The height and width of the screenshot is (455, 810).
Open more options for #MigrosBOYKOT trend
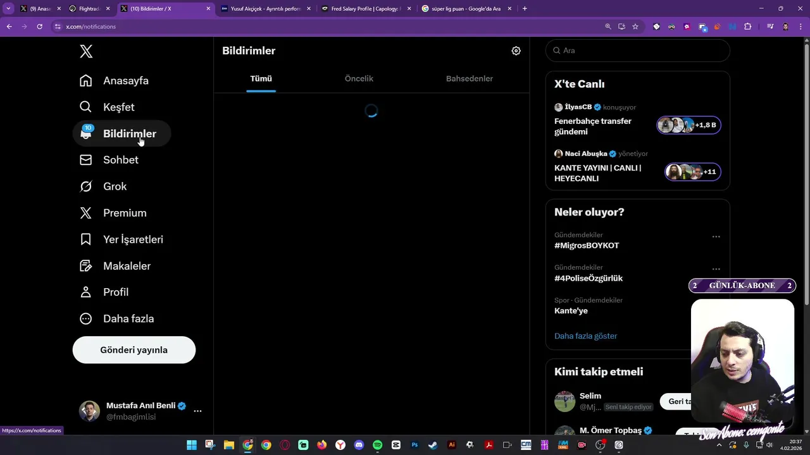tap(716, 236)
